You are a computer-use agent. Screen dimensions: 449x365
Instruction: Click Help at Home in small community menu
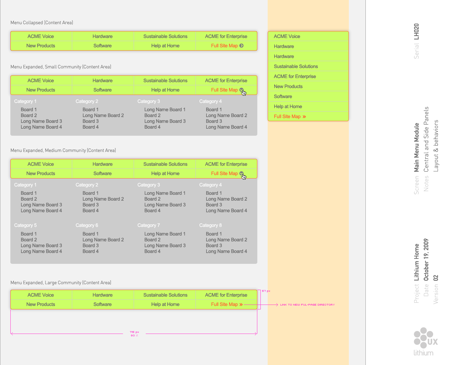coord(165,90)
